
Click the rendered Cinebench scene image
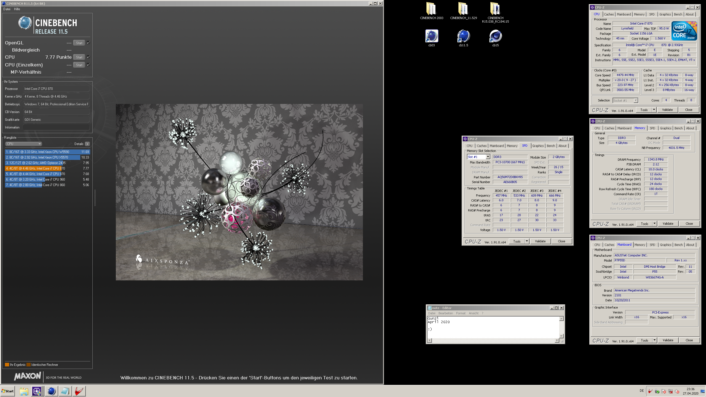(239, 192)
